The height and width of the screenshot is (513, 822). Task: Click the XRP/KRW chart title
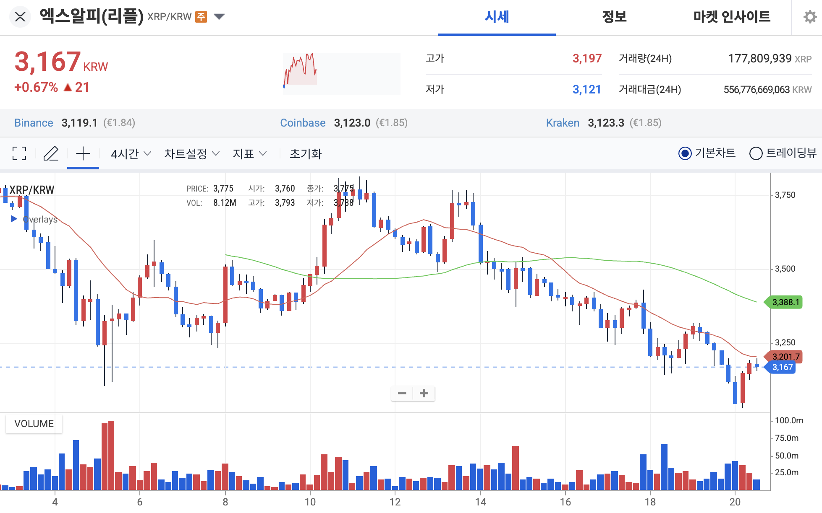[x=32, y=190]
